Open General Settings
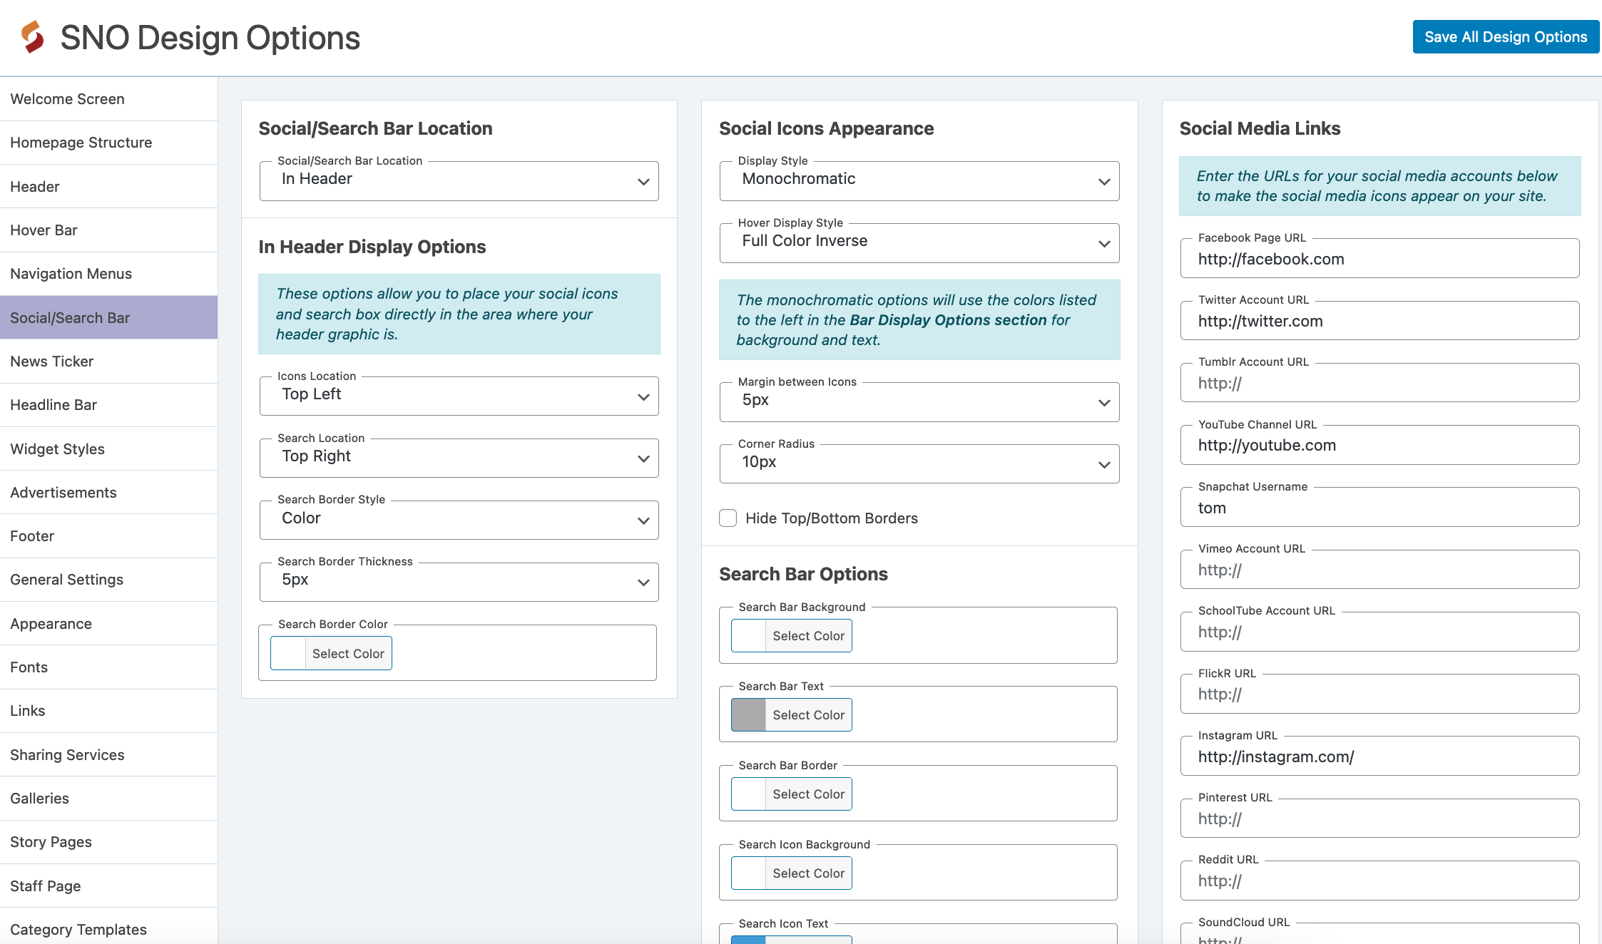 (108, 580)
